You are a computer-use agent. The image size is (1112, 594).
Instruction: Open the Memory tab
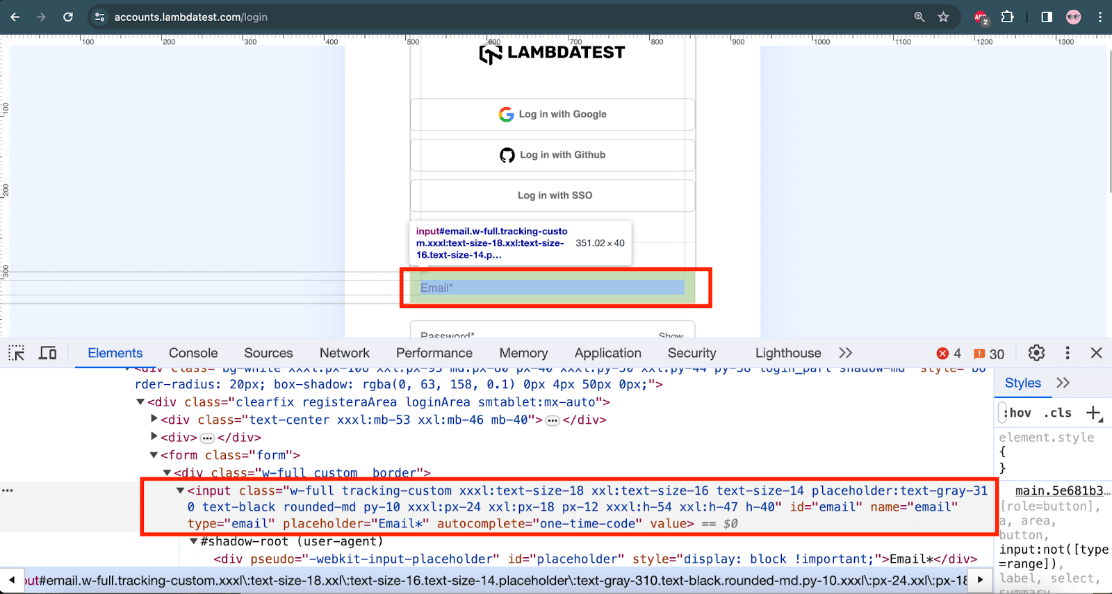(x=523, y=353)
